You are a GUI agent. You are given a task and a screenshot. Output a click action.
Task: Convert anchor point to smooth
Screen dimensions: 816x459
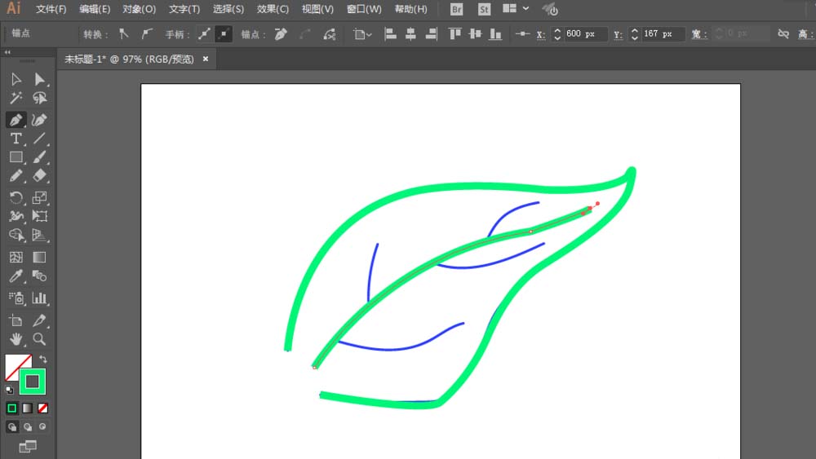point(147,33)
